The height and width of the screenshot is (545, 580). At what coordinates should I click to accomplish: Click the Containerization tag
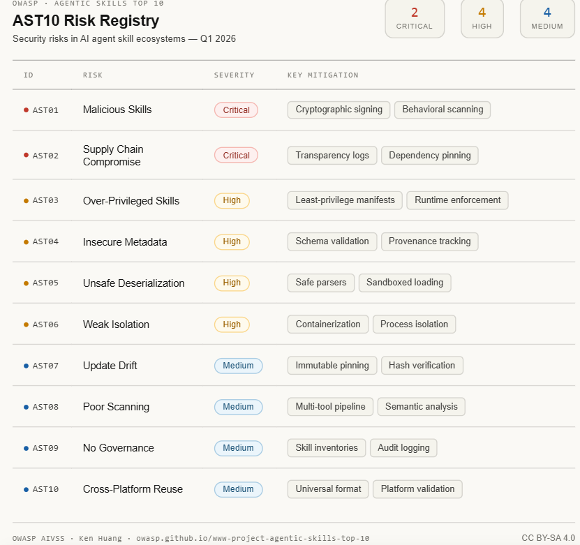(328, 324)
